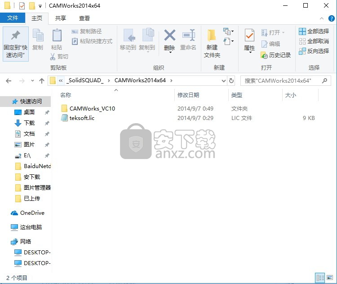Screen dimensions: 337x284
Task: Open the Easy access dropdown
Action: [x=228, y=41]
